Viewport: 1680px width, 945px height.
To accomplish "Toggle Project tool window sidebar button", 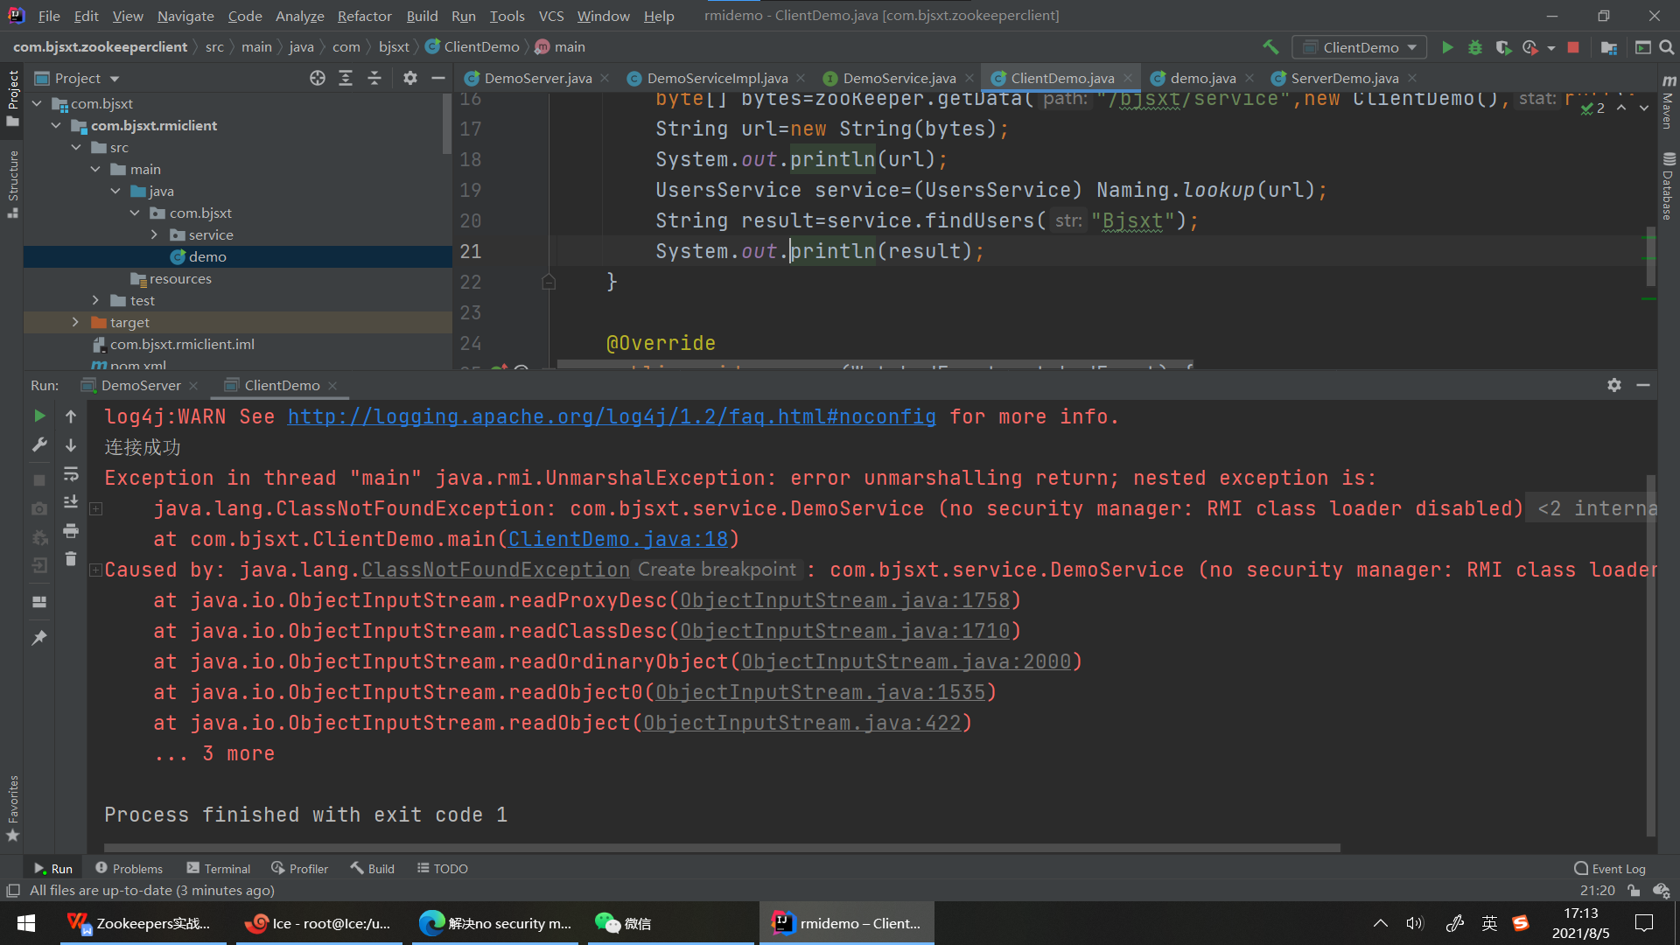I will tap(13, 98).
